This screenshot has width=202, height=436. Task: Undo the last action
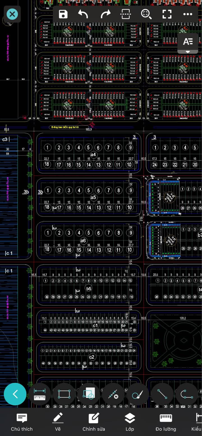coord(83,14)
